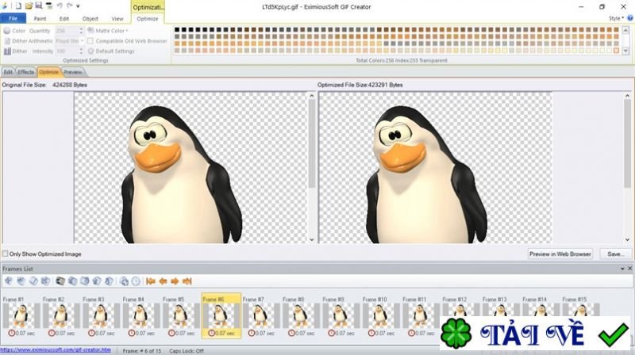This screenshot has height=355, width=635.
Task: Go to previous frame with orange left arrow
Action: click(x=163, y=281)
